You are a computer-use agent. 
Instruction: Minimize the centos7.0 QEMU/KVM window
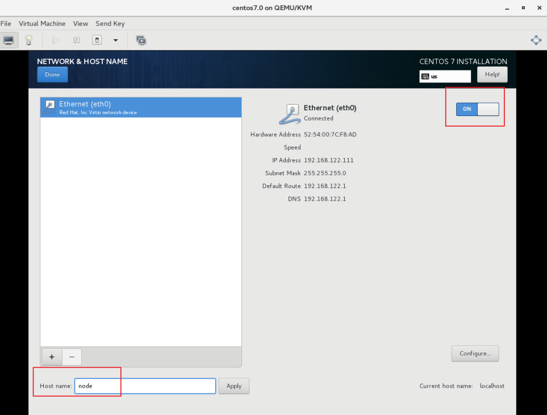tap(507, 8)
